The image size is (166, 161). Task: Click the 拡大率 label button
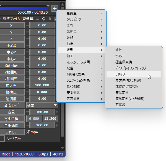[x=12, y=85]
